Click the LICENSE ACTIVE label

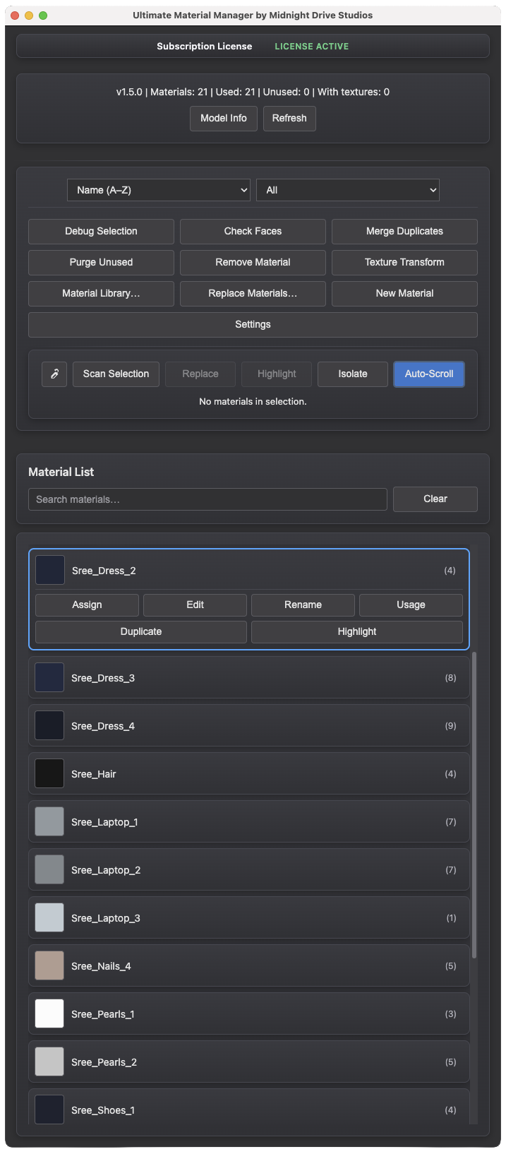click(311, 46)
